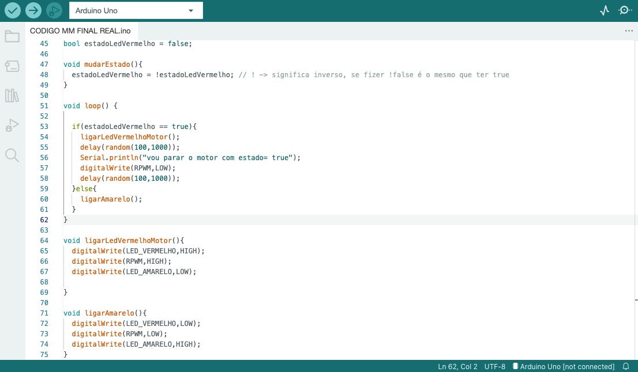Click 'Ln 62, Col 2' cursor position
Screen dimensions: 638x372
(x=457, y=366)
